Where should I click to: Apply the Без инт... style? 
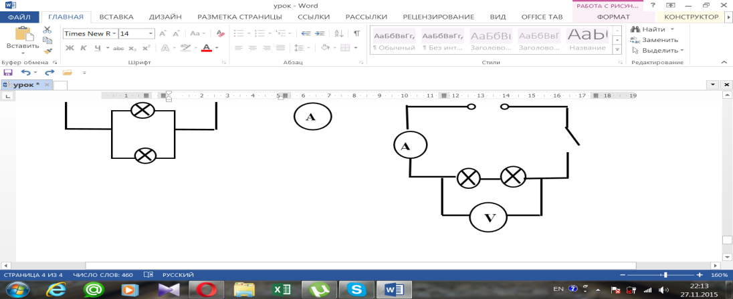(442, 40)
